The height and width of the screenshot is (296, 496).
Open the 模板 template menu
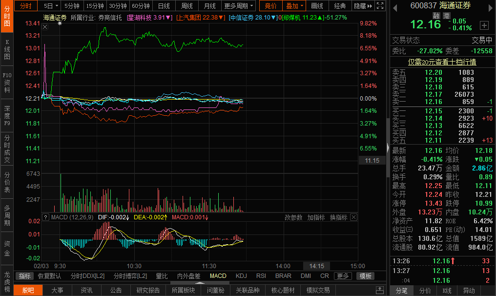[365, 276]
